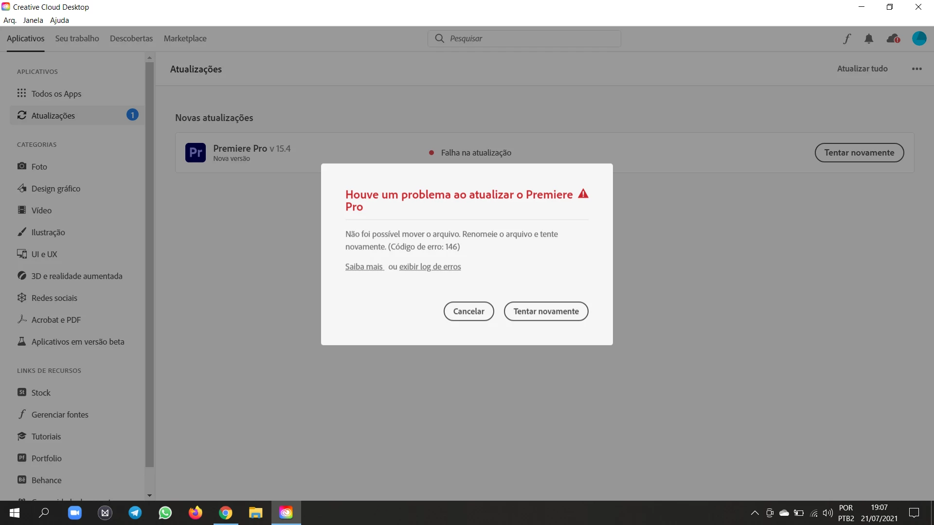Open the exibir log de erros link
Image resolution: width=934 pixels, height=525 pixels.
tap(430, 267)
